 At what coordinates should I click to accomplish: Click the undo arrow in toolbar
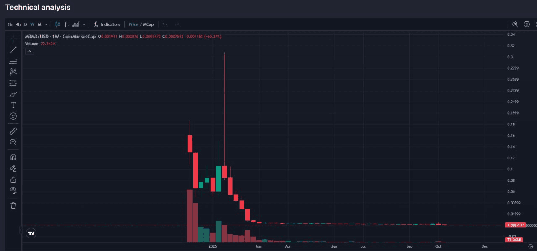(x=165, y=24)
